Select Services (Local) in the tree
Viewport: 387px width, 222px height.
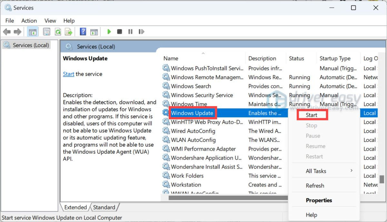point(31,45)
